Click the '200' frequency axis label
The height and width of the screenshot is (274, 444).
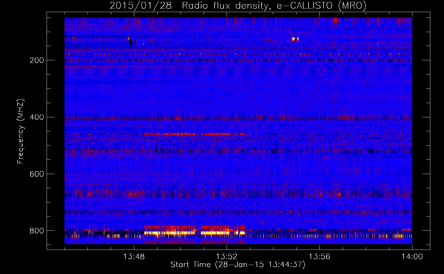point(37,60)
